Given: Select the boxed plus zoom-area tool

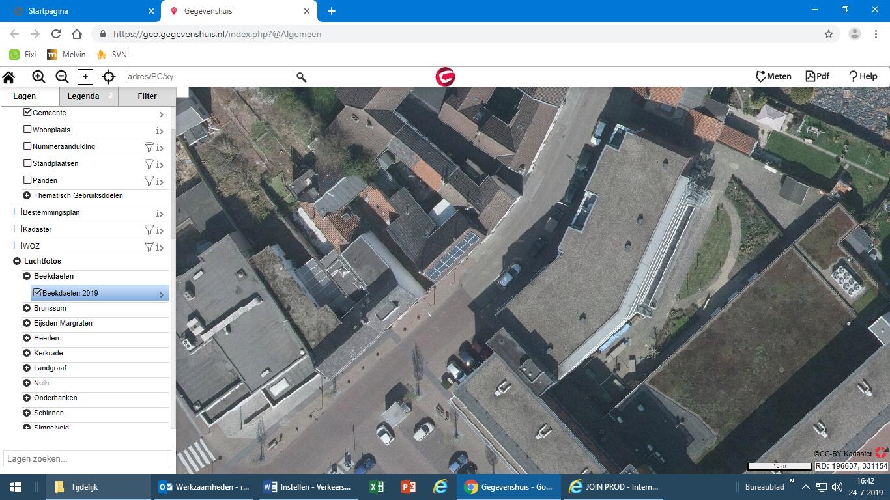Looking at the screenshot, I should pos(85,77).
